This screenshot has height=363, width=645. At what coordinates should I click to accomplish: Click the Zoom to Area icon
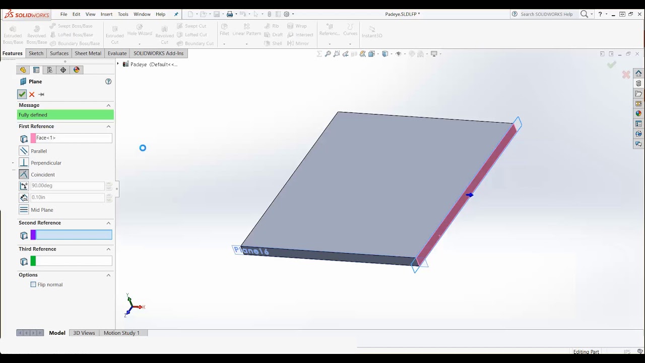tap(337, 54)
